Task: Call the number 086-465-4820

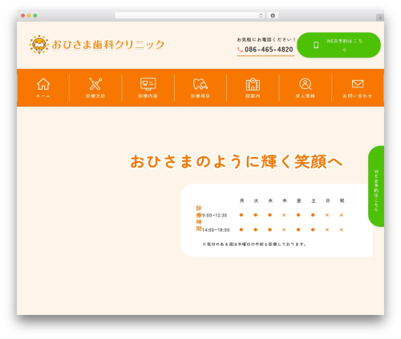Action: tap(269, 50)
